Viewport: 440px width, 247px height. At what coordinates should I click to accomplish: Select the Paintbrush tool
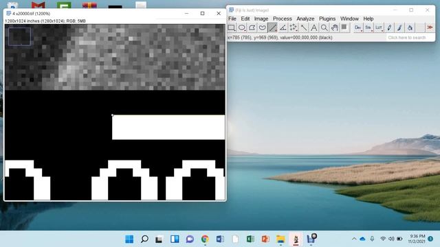click(399, 27)
